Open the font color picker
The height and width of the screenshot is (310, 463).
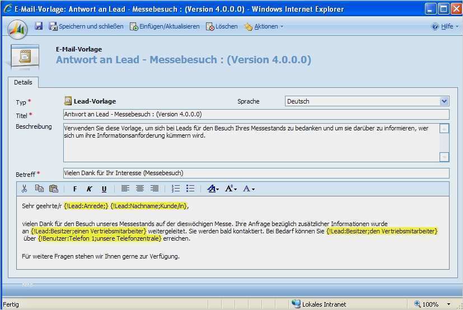point(249,189)
